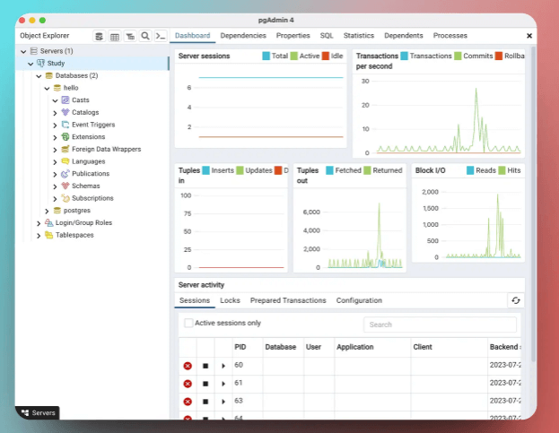Screen dimensions: 559x433
Task: Open the Dependents tab
Action: point(404,36)
